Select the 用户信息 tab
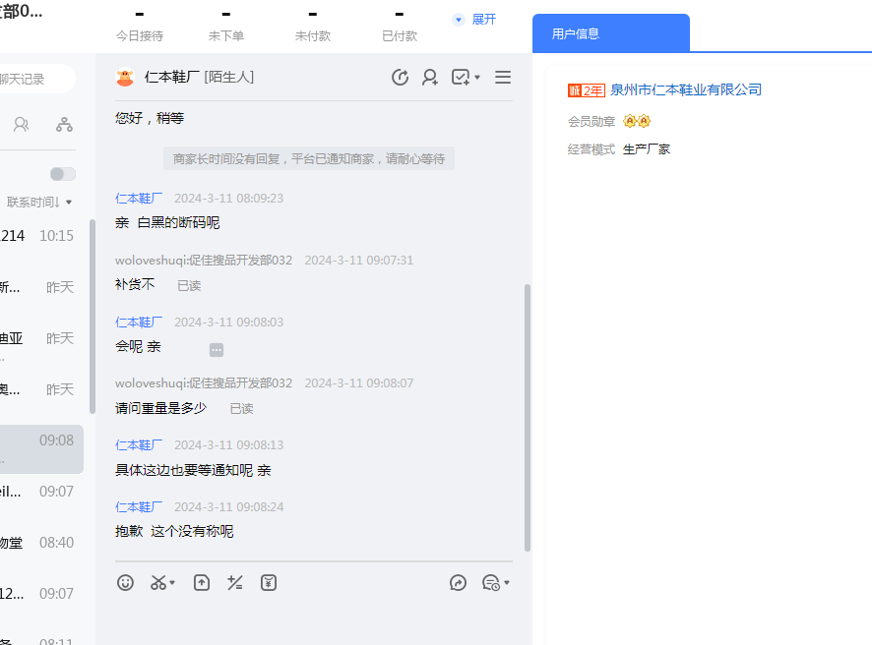 tap(610, 33)
